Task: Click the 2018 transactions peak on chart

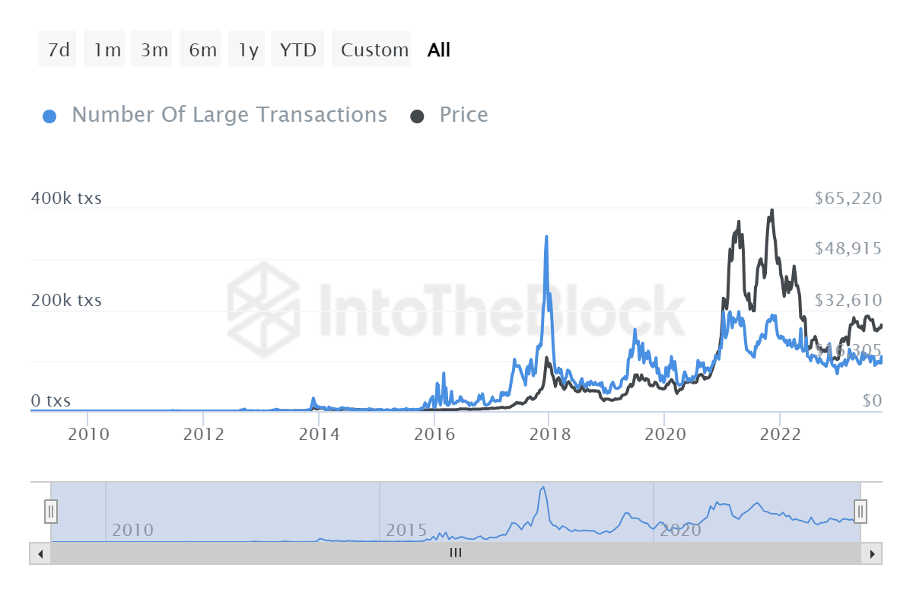Action: pos(546,238)
